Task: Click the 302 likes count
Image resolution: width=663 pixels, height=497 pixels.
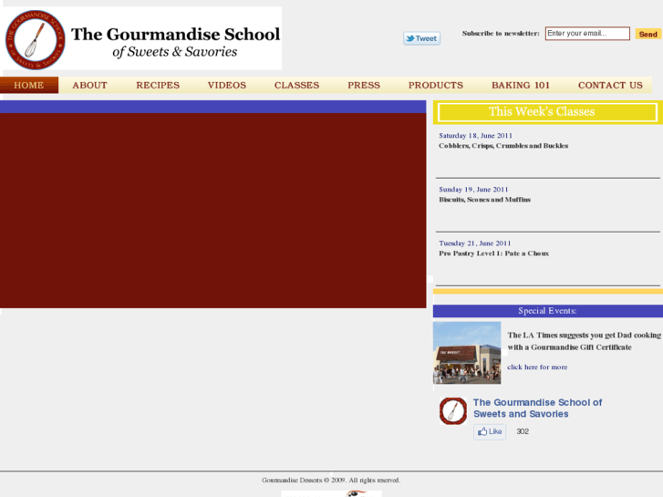Action: [523, 431]
